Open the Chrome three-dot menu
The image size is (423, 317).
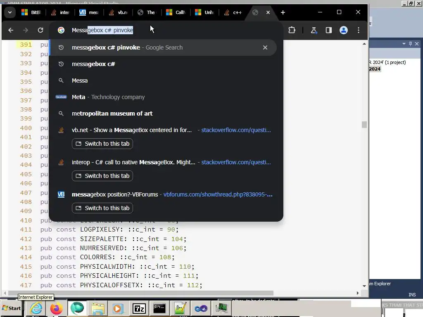(x=359, y=30)
